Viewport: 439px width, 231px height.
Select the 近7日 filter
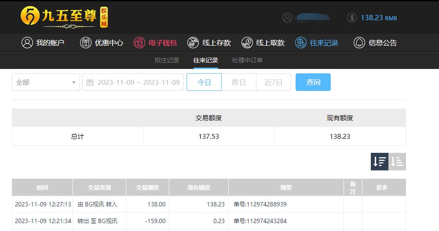274,82
